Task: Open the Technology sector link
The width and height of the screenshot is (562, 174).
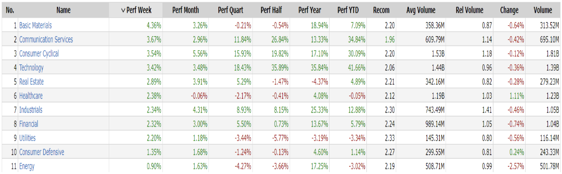Action: tap(31, 68)
